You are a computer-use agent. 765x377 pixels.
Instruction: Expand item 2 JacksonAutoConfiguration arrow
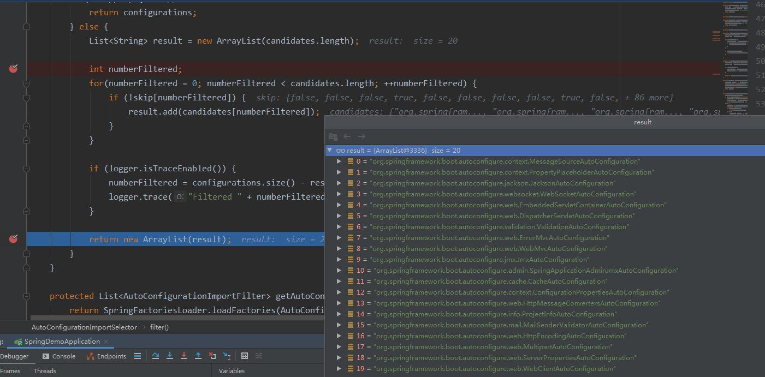tap(339, 183)
